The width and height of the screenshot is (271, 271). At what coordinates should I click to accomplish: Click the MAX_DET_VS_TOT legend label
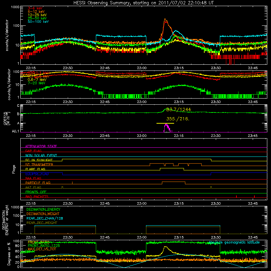(42, 249)
